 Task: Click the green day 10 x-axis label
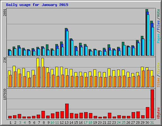click(x=52, y=123)
